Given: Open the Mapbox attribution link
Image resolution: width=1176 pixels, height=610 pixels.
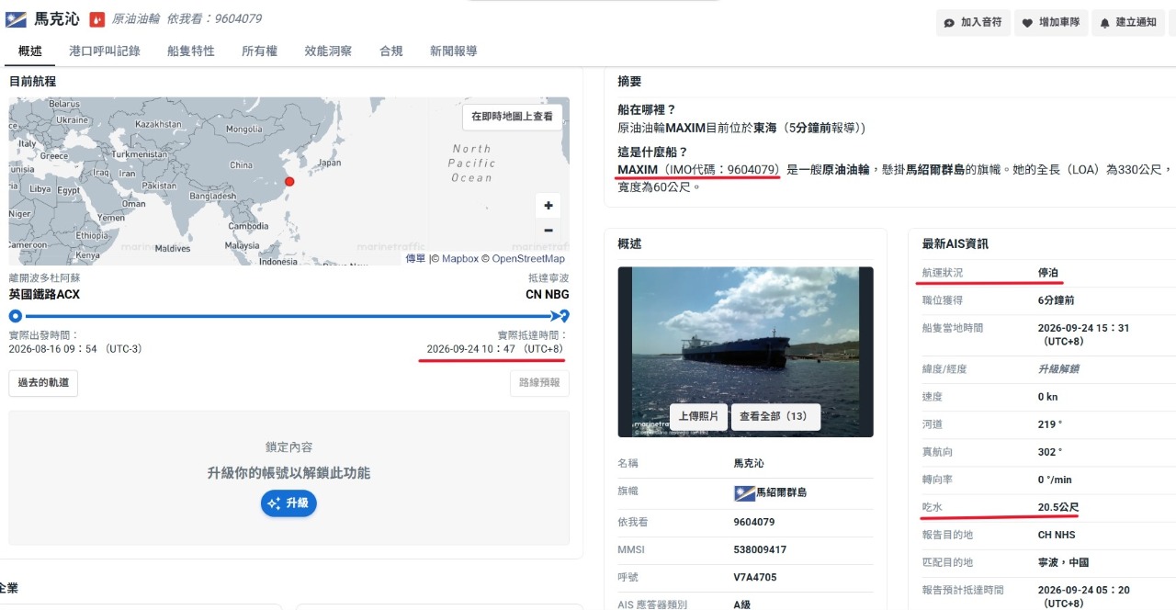Looking at the screenshot, I should (x=459, y=259).
